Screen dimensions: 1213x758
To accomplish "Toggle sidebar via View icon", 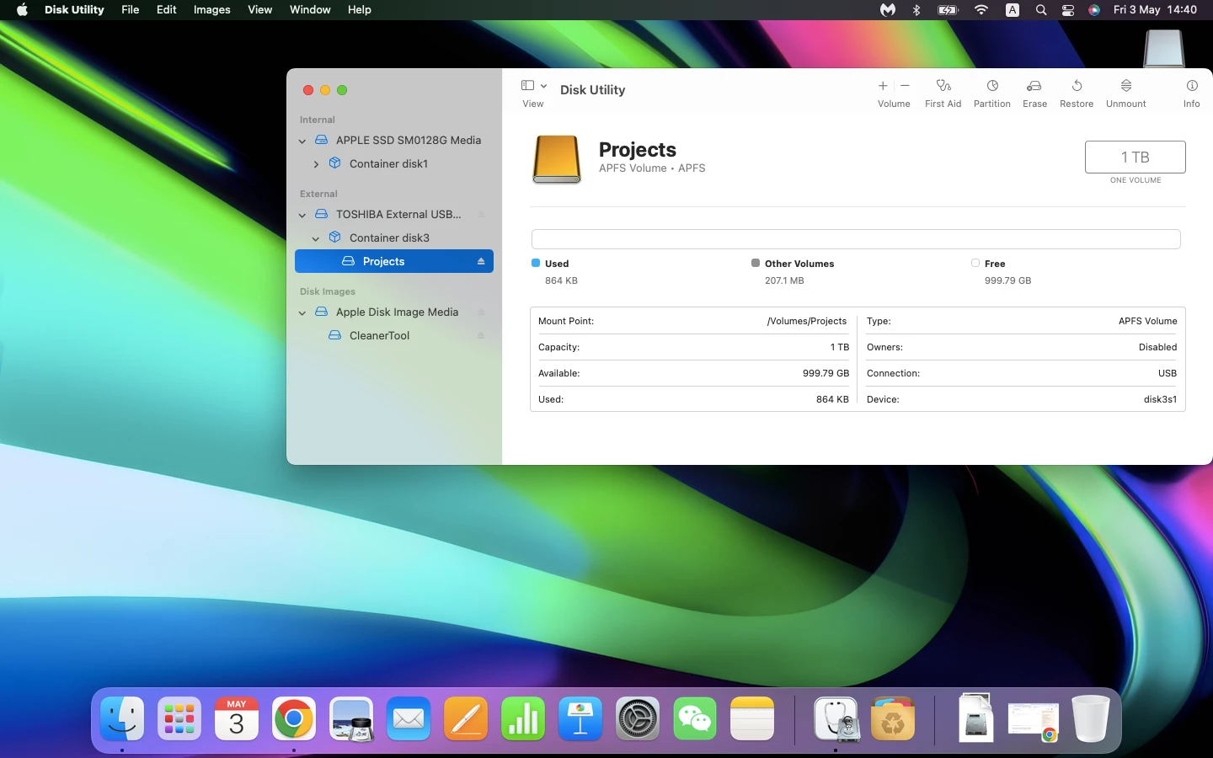I will (527, 86).
